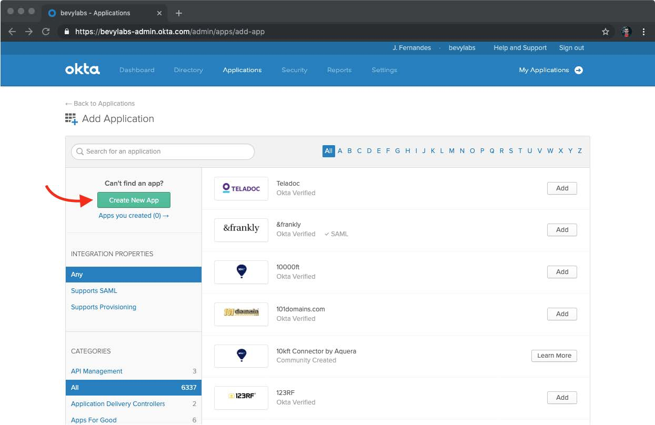Viewport: 655px width, 425px height.
Task: Click Learn More for 10kft Connector
Action: (554, 356)
